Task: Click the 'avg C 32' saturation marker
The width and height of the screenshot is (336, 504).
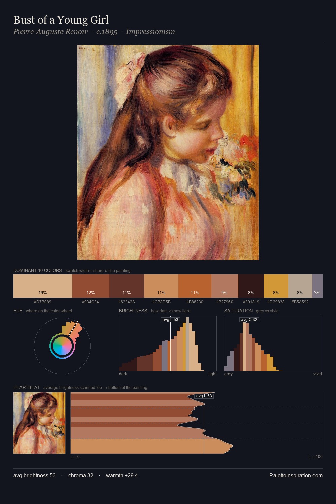Action: (x=249, y=320)
